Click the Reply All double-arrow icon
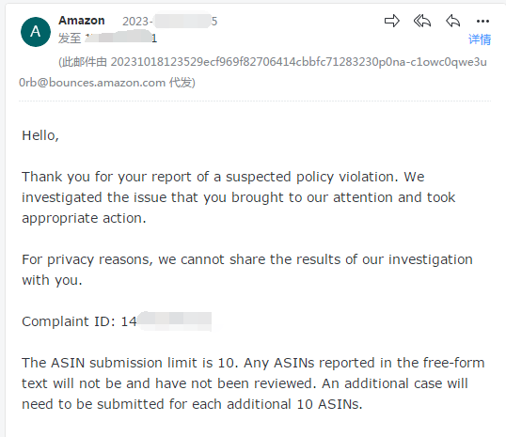 point(422,22)
